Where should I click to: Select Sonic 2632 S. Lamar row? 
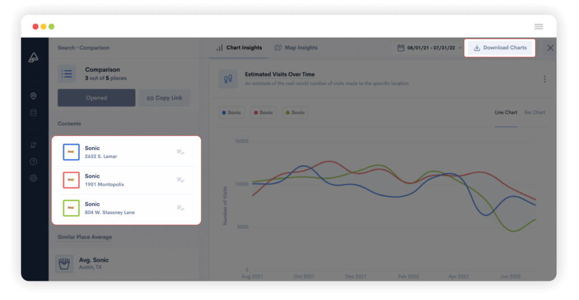(x=126, y=152)
